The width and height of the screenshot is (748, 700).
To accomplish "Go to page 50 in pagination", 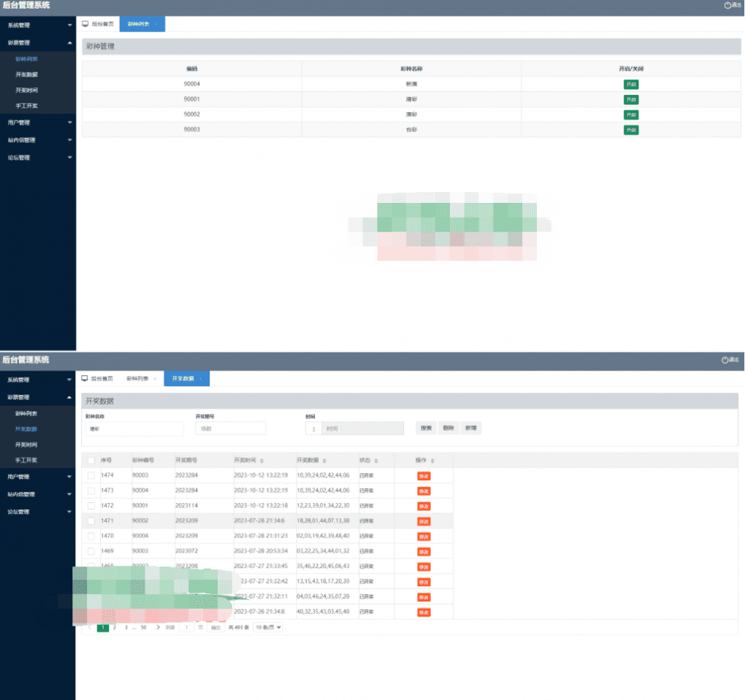I will click(x=143, y=628).
